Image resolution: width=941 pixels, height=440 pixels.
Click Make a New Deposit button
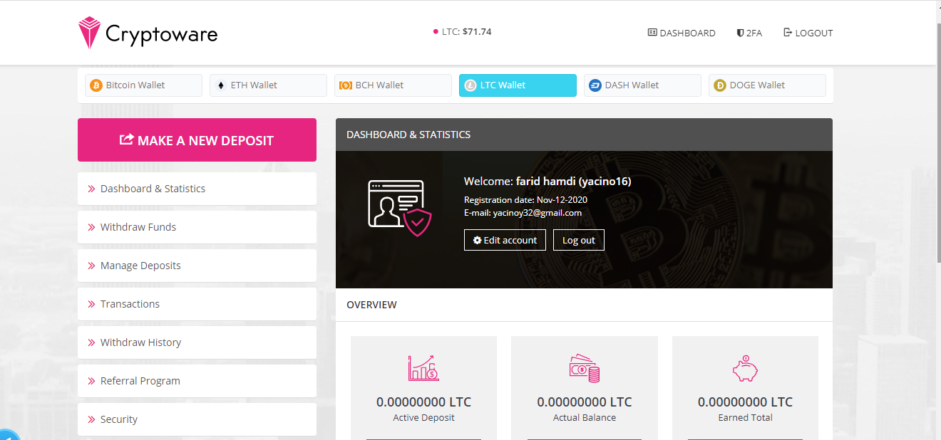click(x=197, y=140)
